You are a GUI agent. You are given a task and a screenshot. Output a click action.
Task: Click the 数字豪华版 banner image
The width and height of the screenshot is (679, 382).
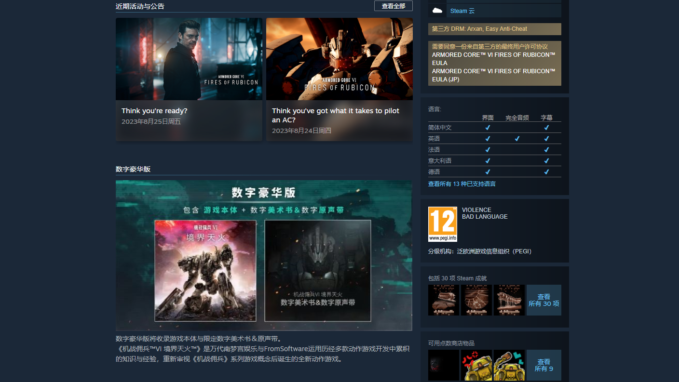[x=264, y=255]
